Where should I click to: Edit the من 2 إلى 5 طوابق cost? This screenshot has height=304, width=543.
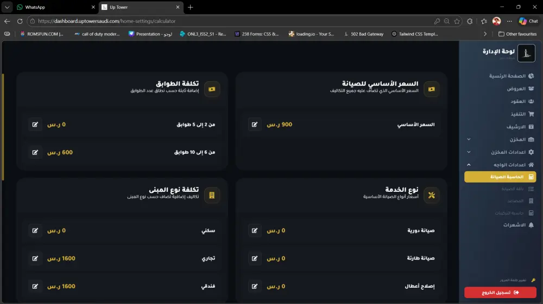click(35, 125)
